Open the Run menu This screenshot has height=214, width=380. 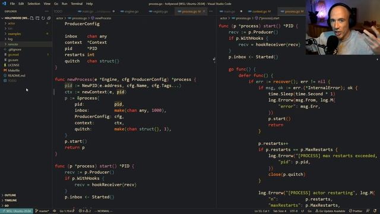point(65,4)
